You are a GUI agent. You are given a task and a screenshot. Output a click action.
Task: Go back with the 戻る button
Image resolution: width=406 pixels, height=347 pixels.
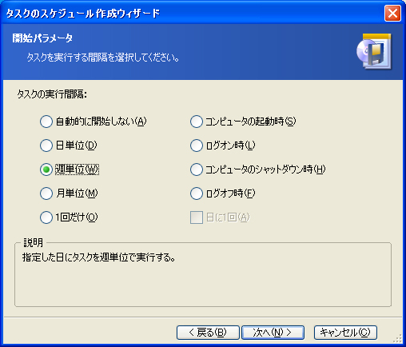pos(208,333)
